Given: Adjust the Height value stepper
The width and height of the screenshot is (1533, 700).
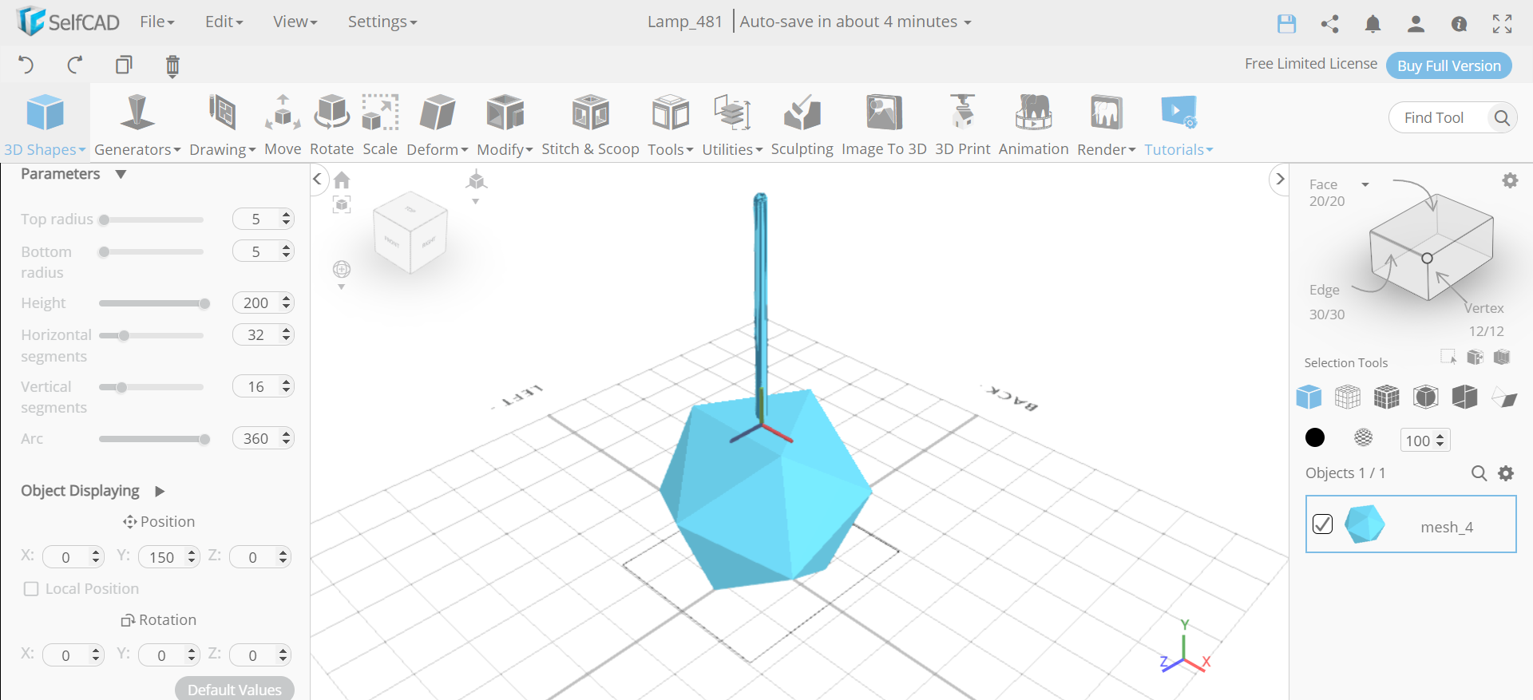Looking at the screenshot, I should (286, 303).
